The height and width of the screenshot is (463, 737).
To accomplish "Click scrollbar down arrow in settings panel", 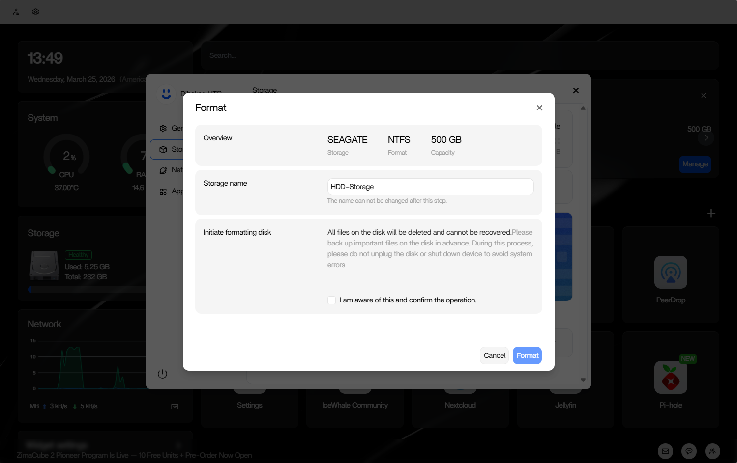I will click(583, 380).
